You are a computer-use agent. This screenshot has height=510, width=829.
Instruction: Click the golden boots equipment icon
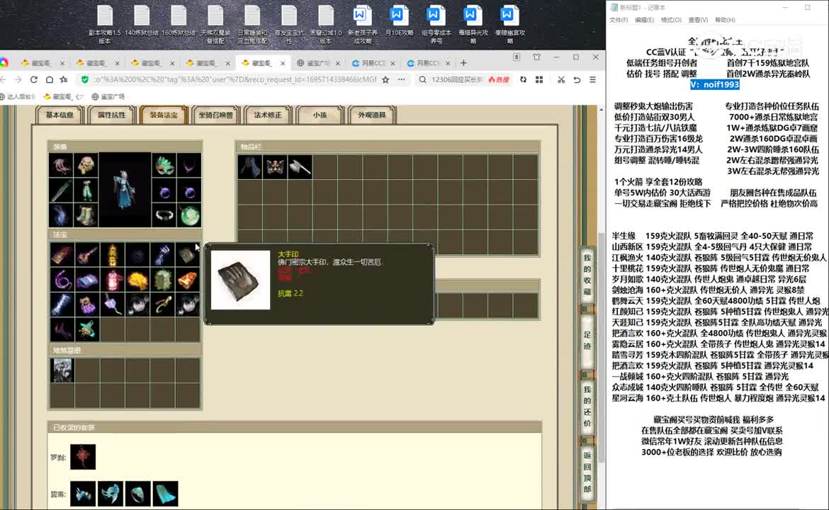pyautogui.click(x=86, y=215)
